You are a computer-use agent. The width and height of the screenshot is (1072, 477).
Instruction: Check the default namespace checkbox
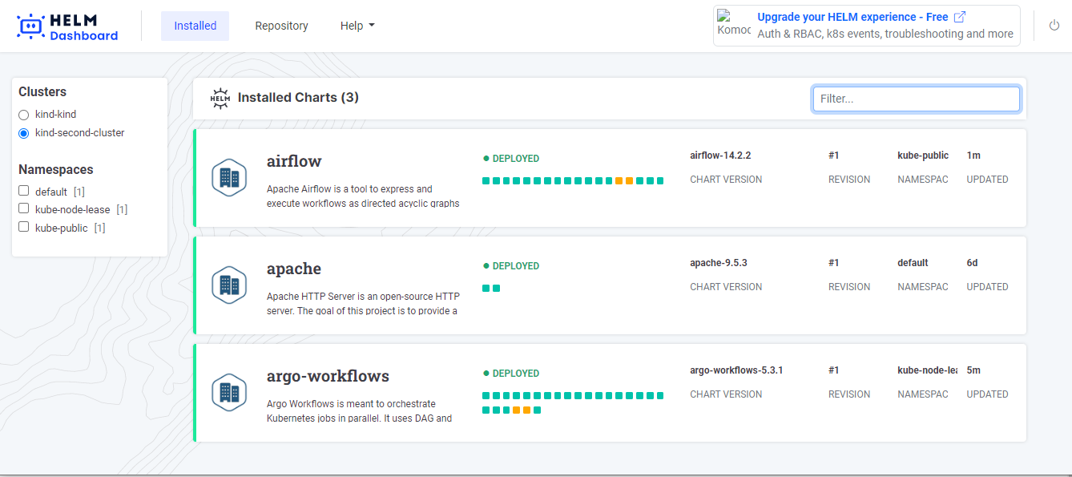24,191
